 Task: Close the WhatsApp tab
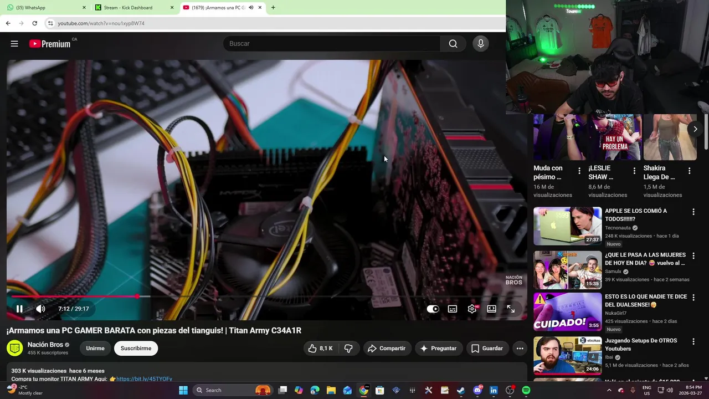click(84, 8)
